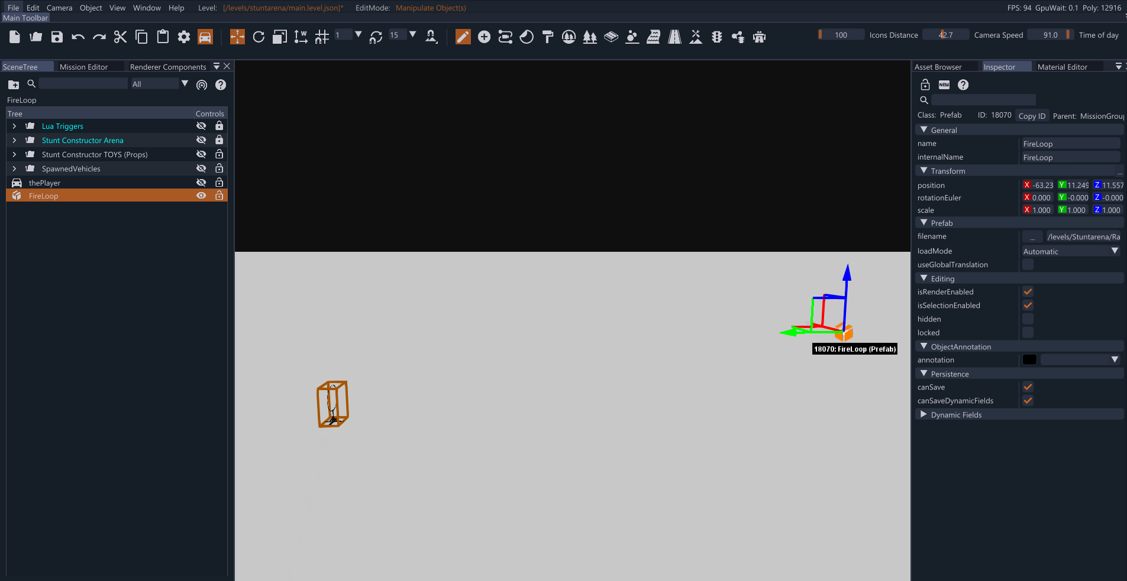This screenshot has height=581, width=1127.
Task: Check the hidden checkbox
Action: coord(1028,319)
